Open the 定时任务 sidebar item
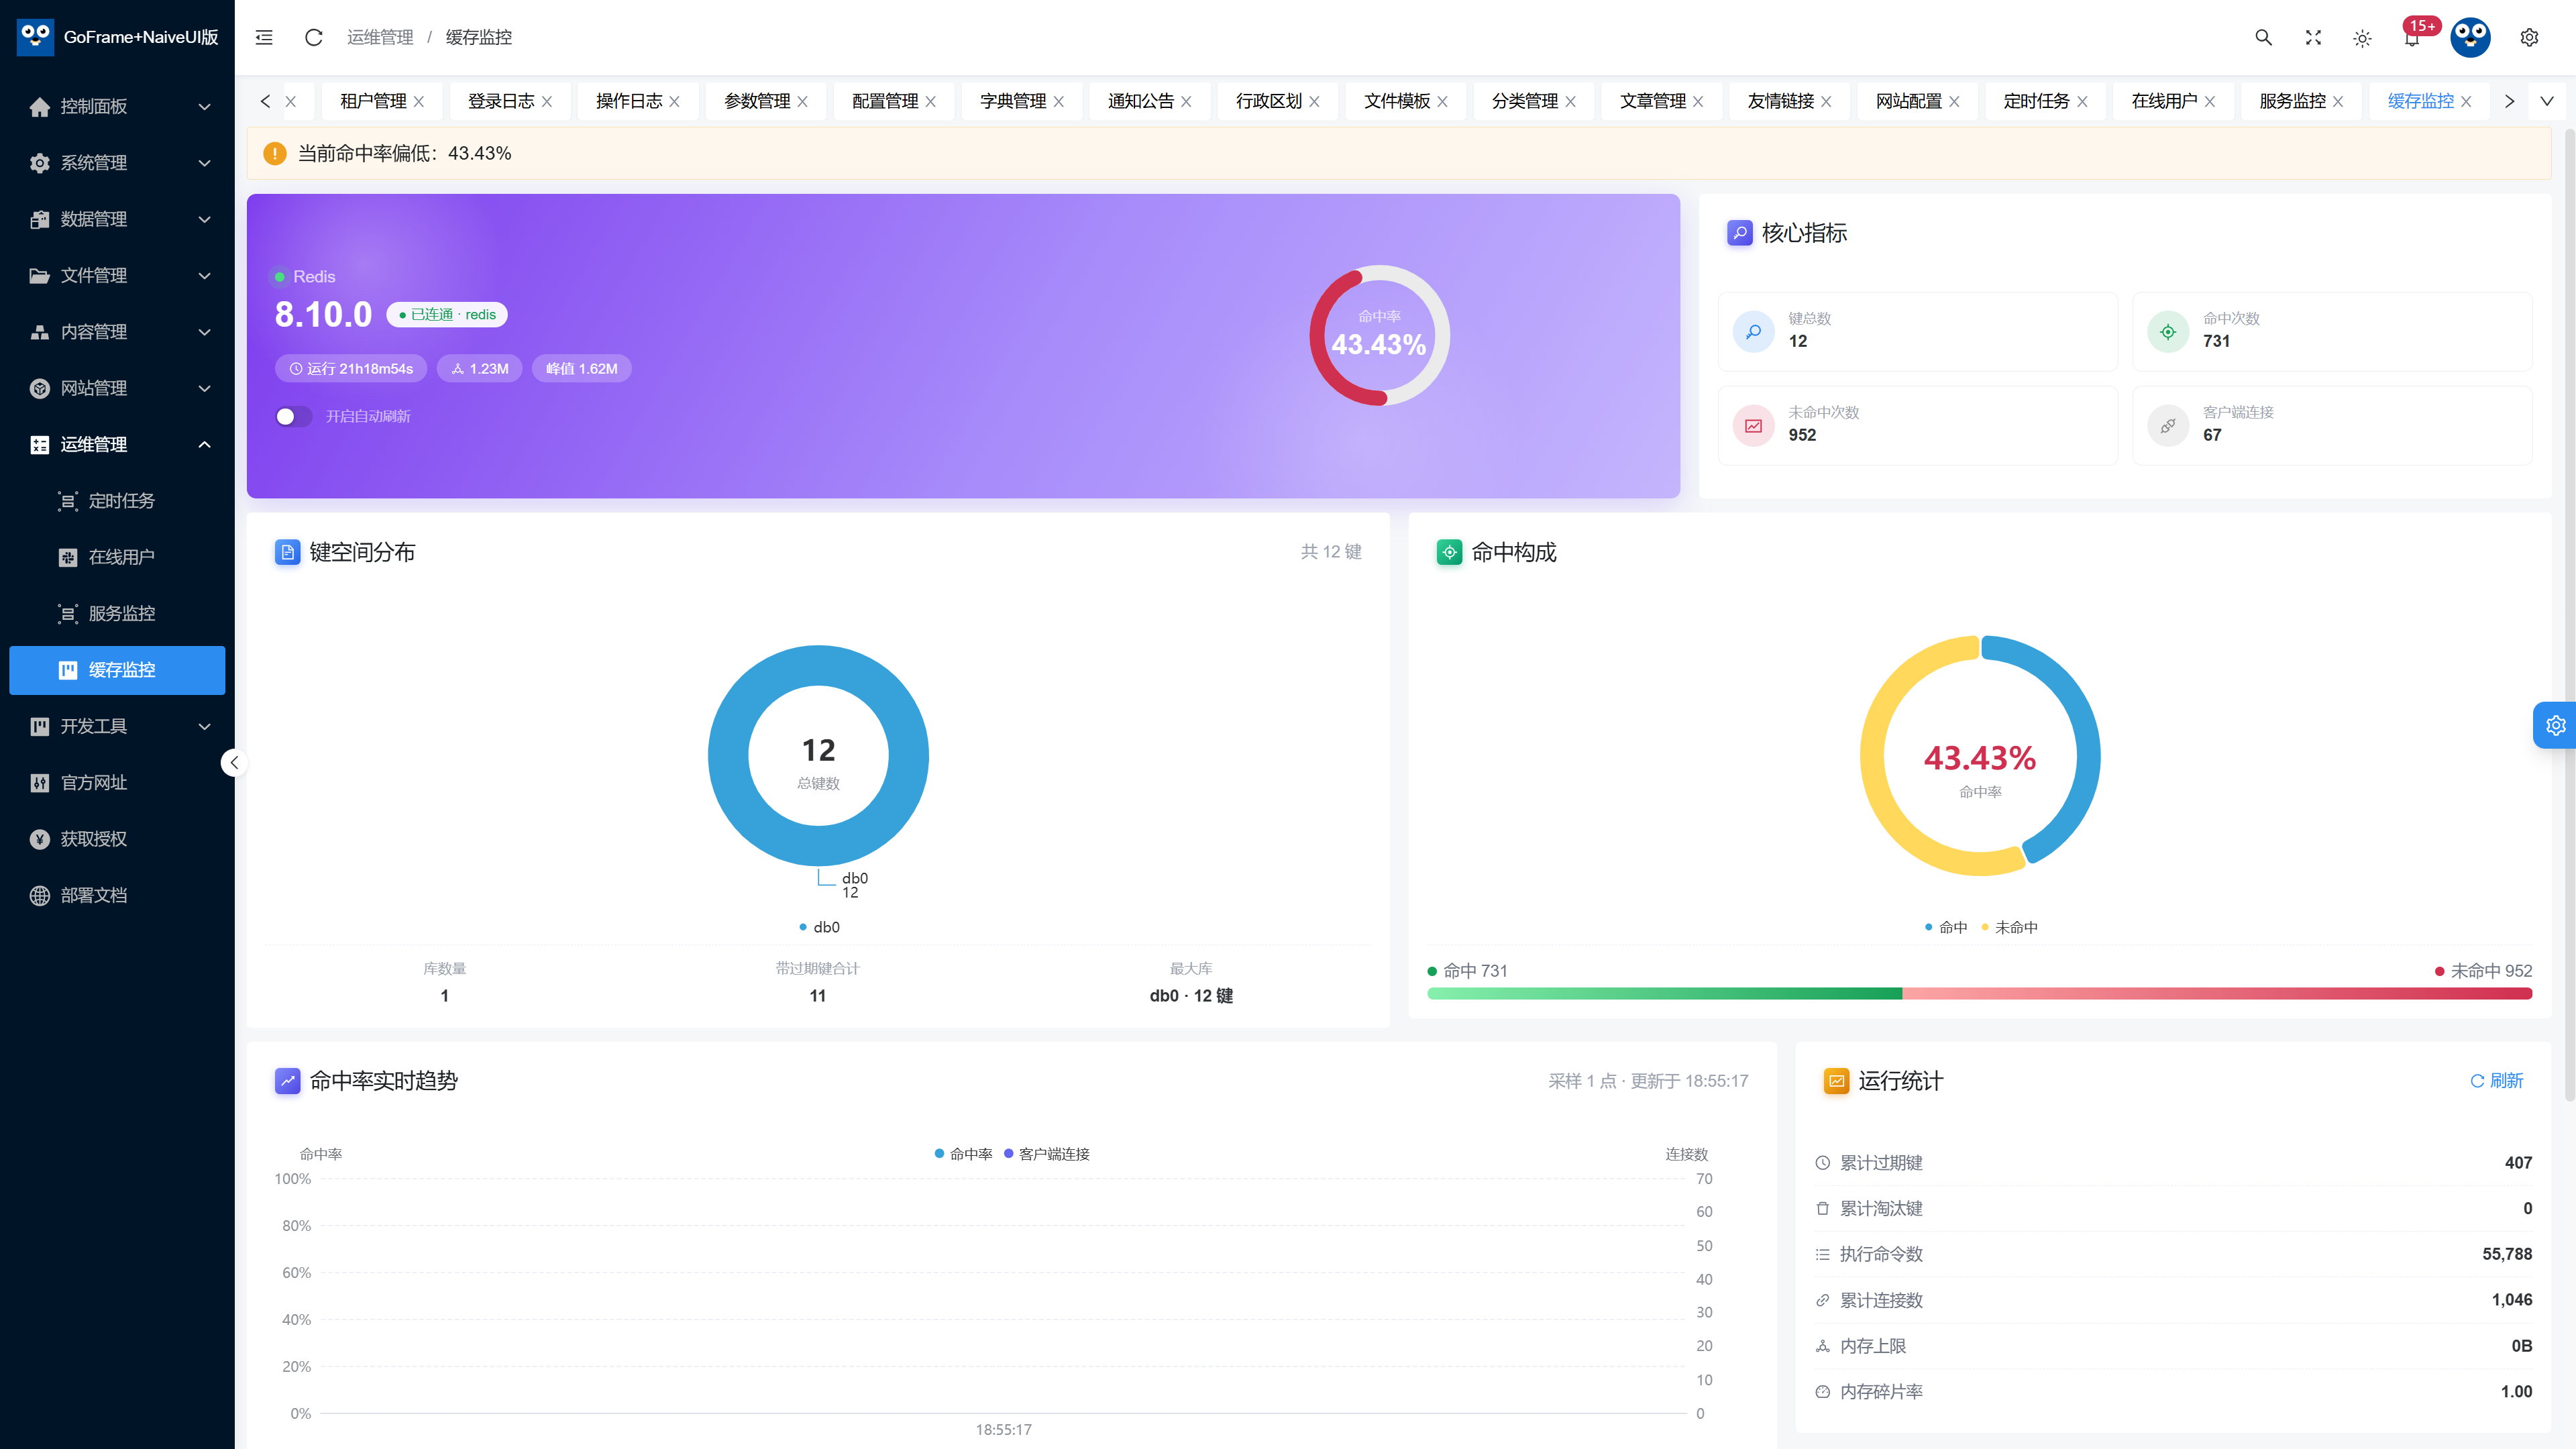Viewport: 2576px width, 1449px height. [x=117, y=500]
